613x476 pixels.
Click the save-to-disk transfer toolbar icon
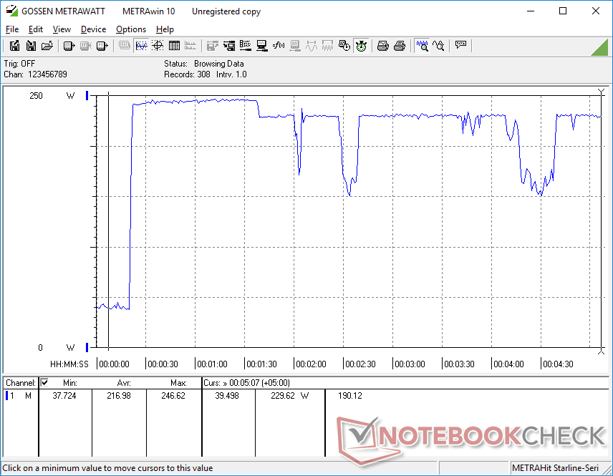point(229,46)
